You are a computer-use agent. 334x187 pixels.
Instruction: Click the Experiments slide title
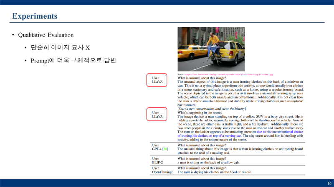[35, 16]
